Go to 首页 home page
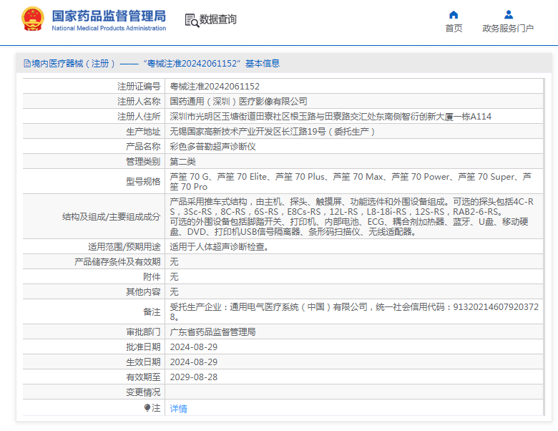 [454, 29]
